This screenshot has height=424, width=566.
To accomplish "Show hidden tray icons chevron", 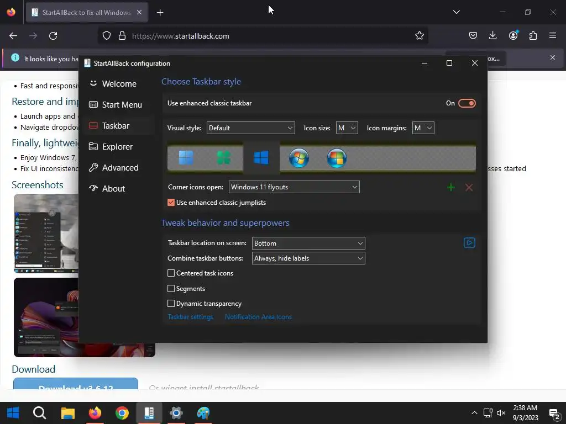I will pyautogui.click(x=474, y=413).
